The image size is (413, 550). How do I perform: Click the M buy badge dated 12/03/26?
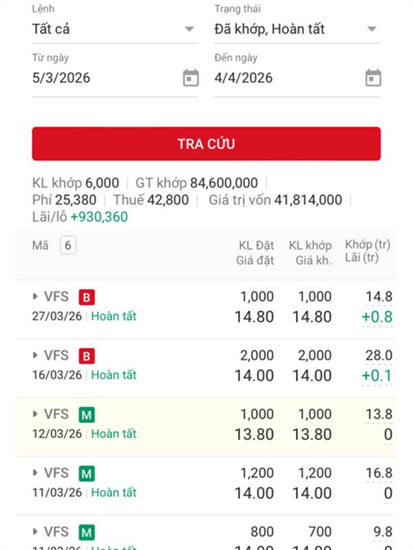[86, 415]
